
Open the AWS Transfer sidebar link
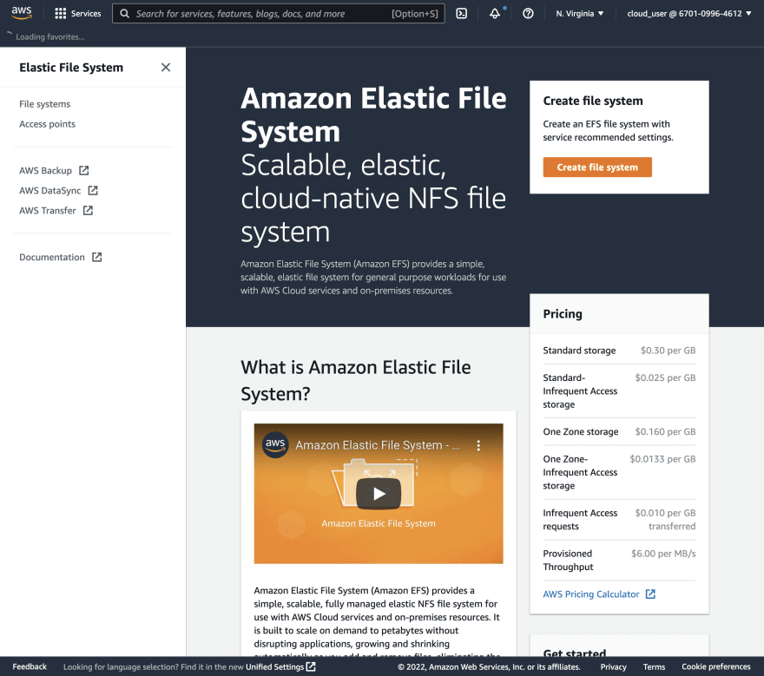click(48, 210)
